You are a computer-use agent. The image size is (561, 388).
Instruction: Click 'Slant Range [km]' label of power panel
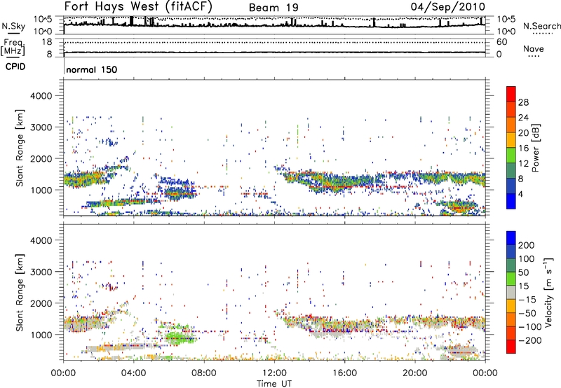click(x=20, y=148)
